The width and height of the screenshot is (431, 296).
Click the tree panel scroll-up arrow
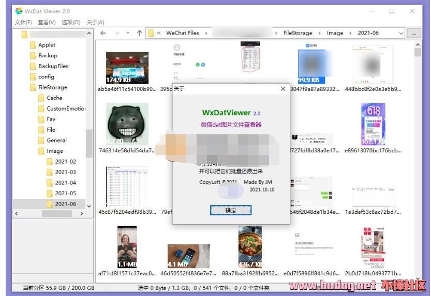point(89,33)
